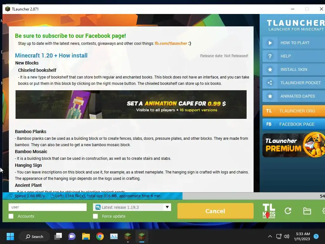Screen dimensions: 325x244
Task: Click the FB icon beside Facebook Page
Action: 269,124
